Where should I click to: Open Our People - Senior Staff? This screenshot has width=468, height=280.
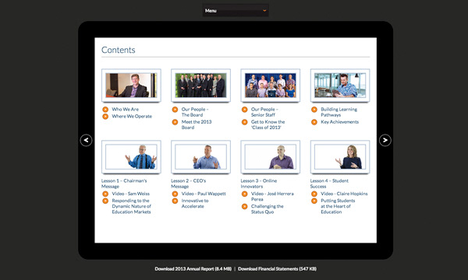[264, 112]
